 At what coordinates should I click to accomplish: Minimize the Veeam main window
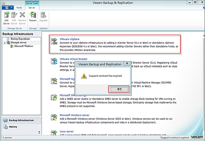[x=190, y=2]
